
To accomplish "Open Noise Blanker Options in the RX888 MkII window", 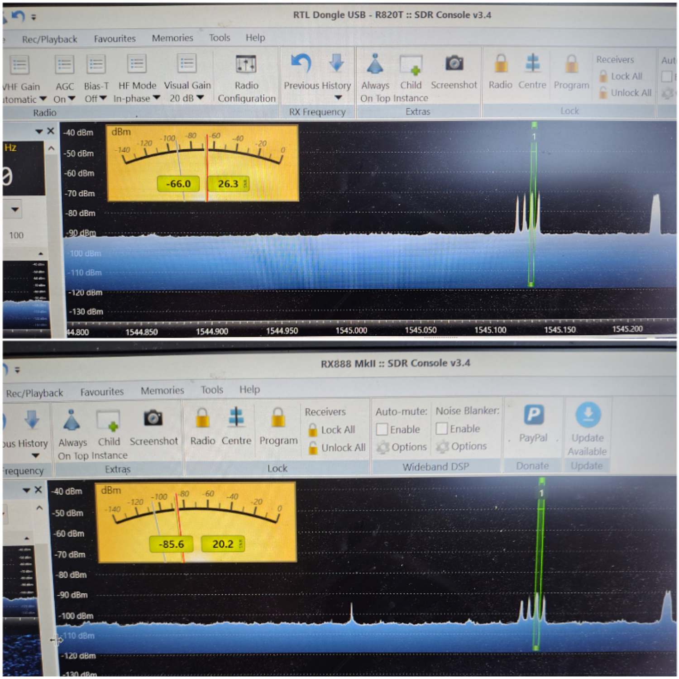I will pyautogui.click(x=462, y=446).
